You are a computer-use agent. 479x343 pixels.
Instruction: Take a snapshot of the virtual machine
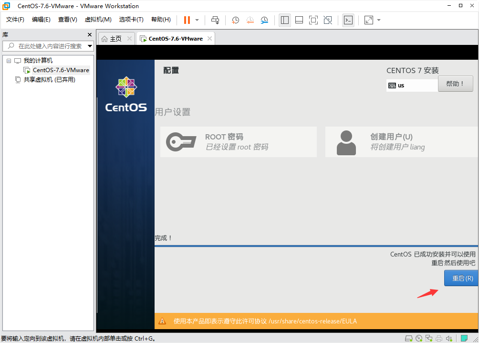click(x=235, y=20)
